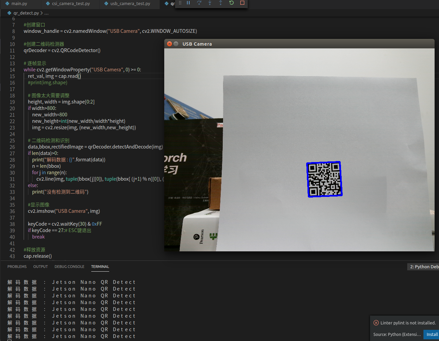
Task: Click the 'break' statement on line 40
Action: click(x=38, y=237)
